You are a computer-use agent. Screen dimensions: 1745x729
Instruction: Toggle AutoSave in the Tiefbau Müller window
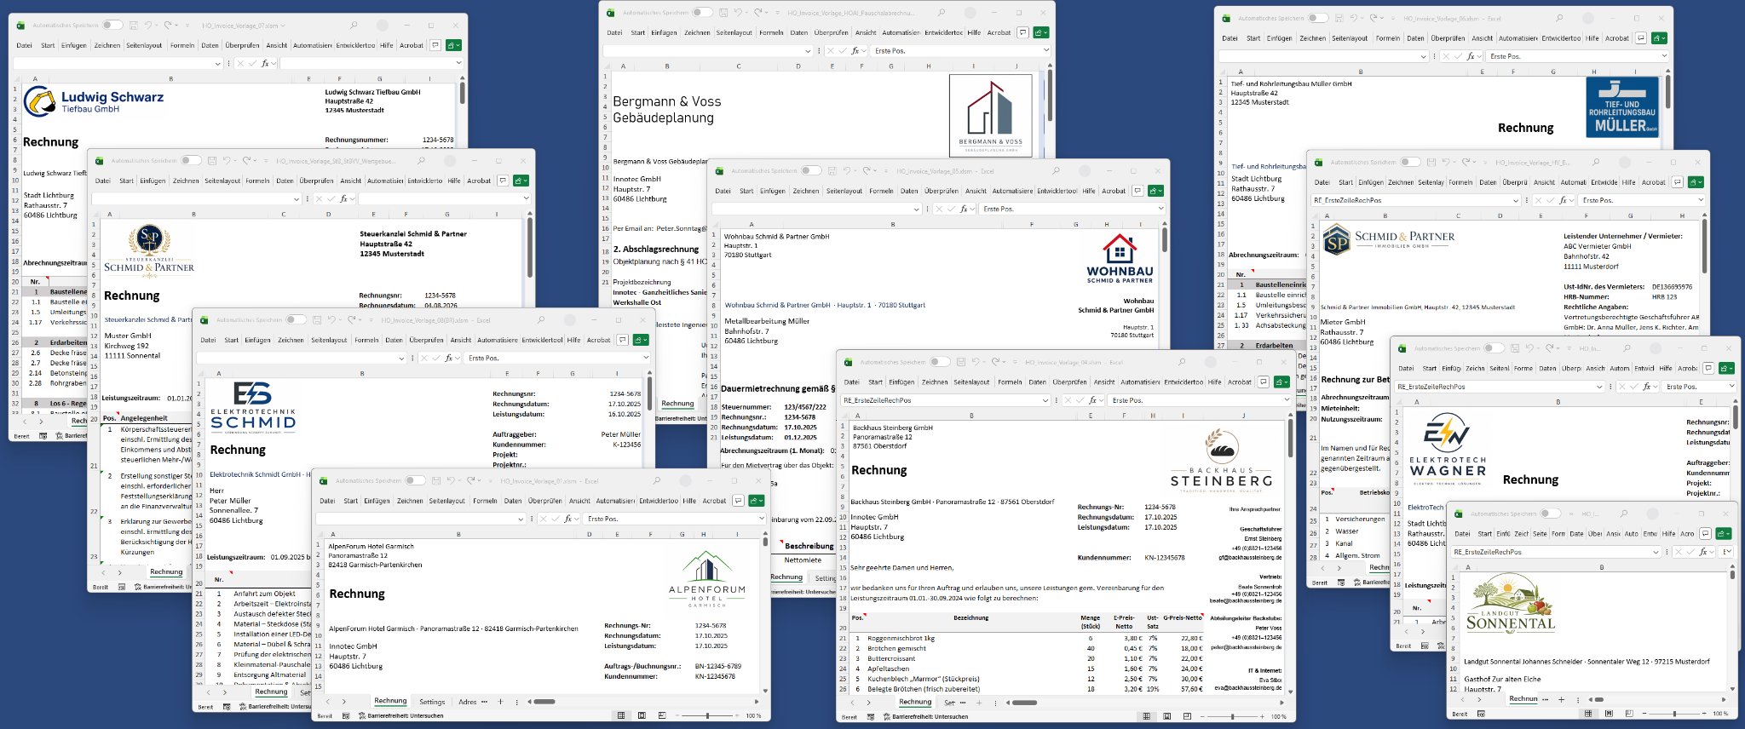click(x=1318, y=18)
